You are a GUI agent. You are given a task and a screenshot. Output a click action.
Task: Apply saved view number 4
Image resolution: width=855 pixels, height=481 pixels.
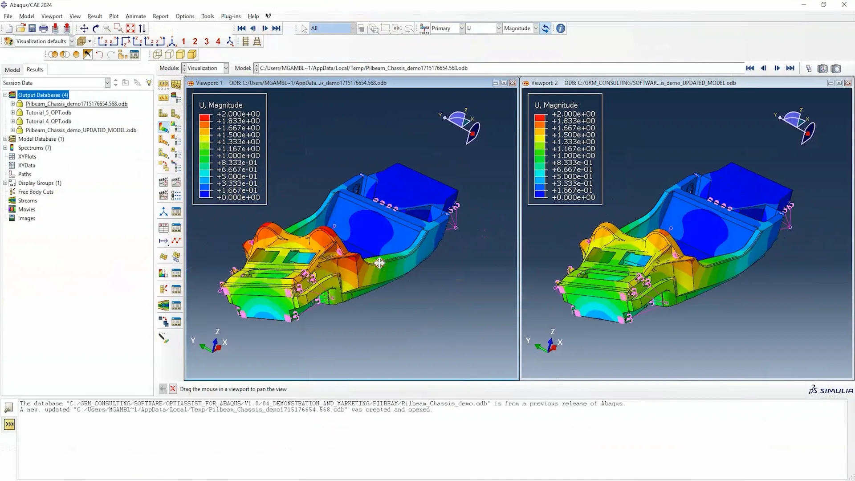218,41
